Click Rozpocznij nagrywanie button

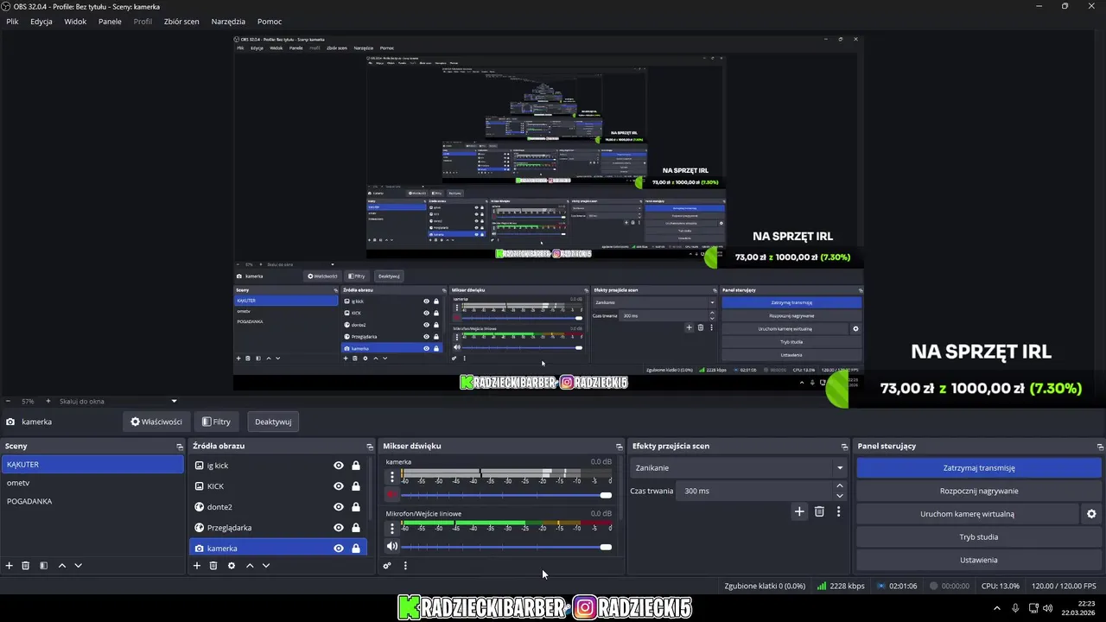tap(979, 491)
